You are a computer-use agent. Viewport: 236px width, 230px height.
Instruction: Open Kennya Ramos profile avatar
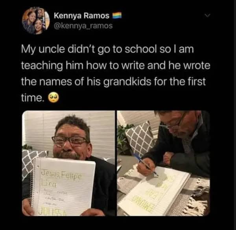(36, 20)
